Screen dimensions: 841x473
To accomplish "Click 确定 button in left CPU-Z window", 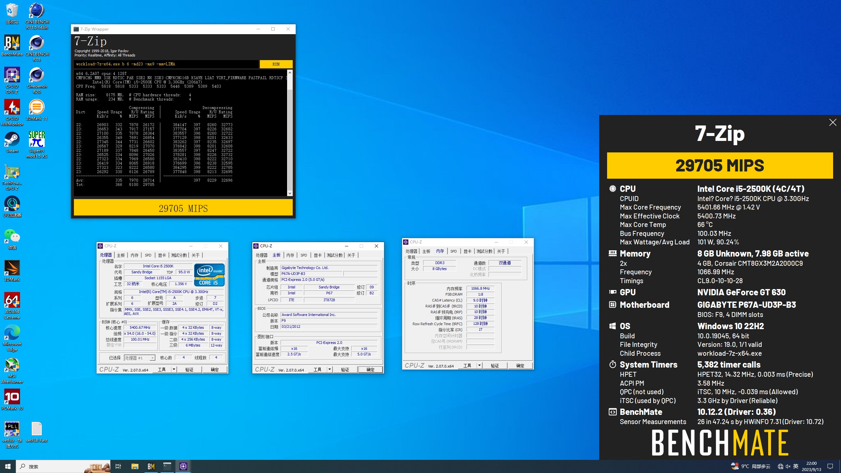I will coord(215,370).
